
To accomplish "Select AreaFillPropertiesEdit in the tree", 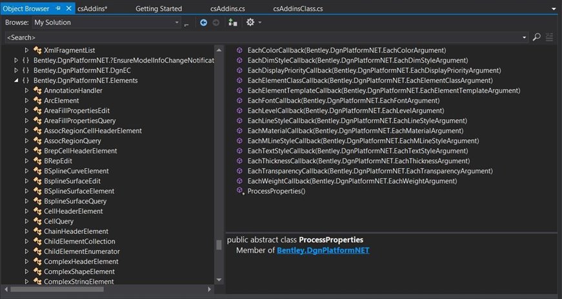I will click(x=77, y=110).
